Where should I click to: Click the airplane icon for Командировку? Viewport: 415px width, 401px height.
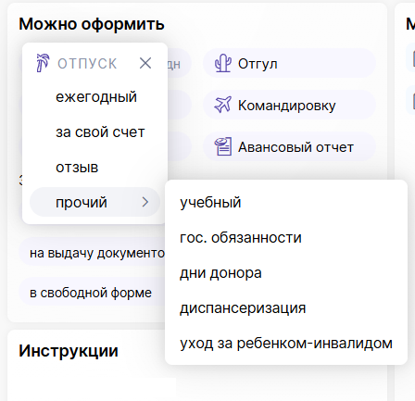coord(222,105)
